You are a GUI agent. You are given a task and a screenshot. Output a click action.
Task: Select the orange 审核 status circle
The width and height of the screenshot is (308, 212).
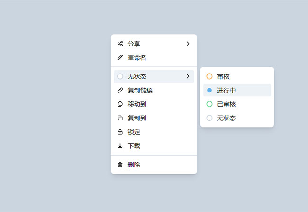click(x=209, y=76)
